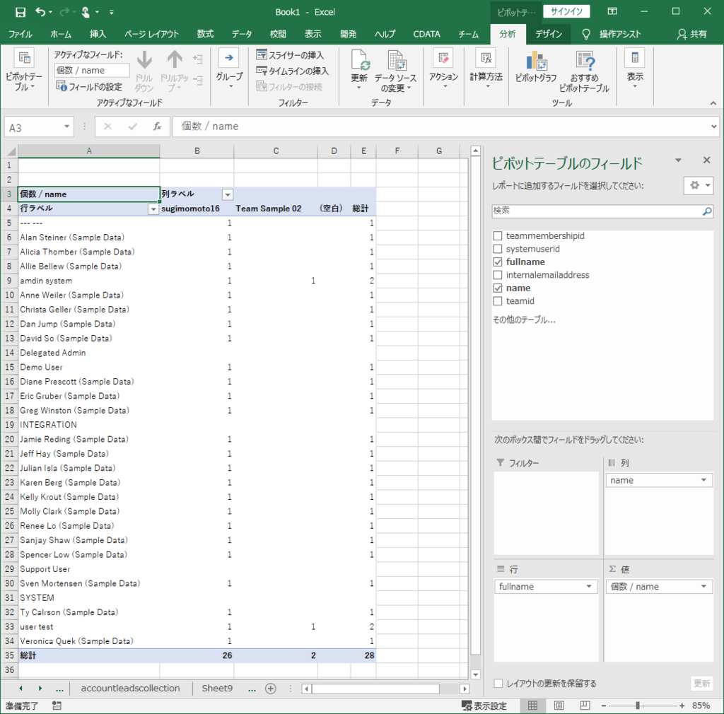The image size is (724, 714).
Task: Open the PivotTable options button
Action: pos(23,69)
